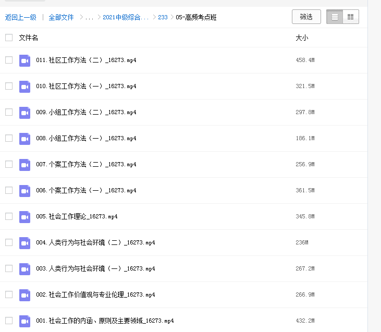Open file 007.个案工作方法（二）_16273.mp4

[x=86, y=164]
